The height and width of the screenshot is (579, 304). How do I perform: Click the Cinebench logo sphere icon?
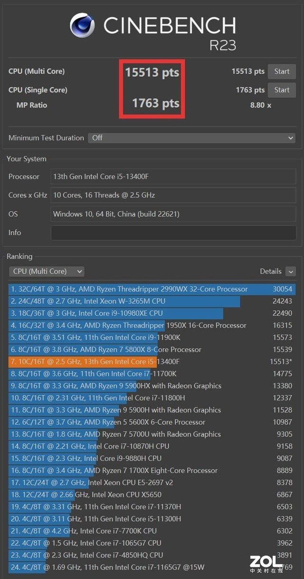pos(82,25)
